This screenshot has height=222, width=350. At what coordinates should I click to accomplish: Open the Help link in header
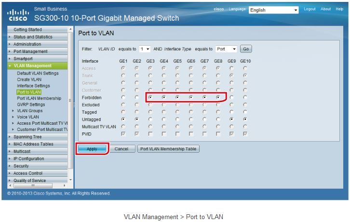click(339, 9)
